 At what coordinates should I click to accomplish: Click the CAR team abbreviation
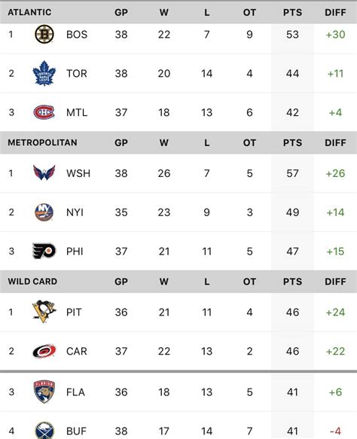click(x=76, y=351)
